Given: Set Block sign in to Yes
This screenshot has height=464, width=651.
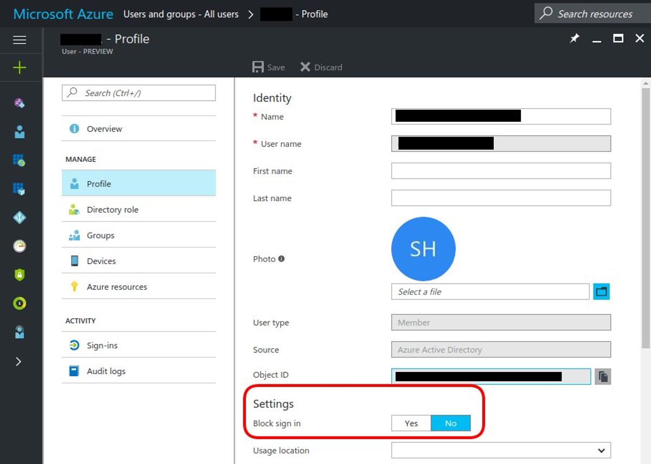Looking at the screenshot, I should tap(411, 423).
